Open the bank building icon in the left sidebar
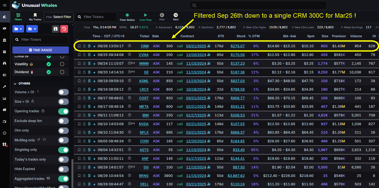Screen dimensions: 379x188 point(4,40)
